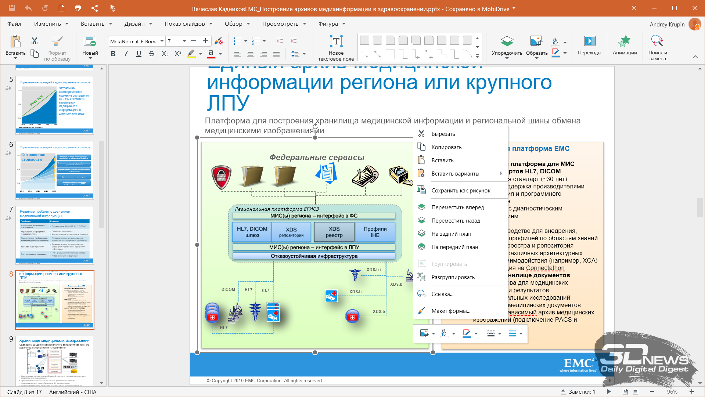Select slide 7 thumbnail
This screenshot has width=705, height=397.
(55, 235)
